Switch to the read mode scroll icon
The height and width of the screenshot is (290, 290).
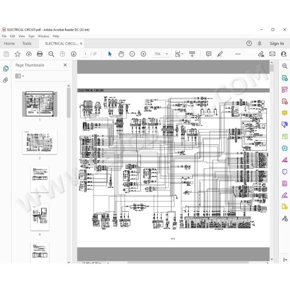(x=192, y=54)
